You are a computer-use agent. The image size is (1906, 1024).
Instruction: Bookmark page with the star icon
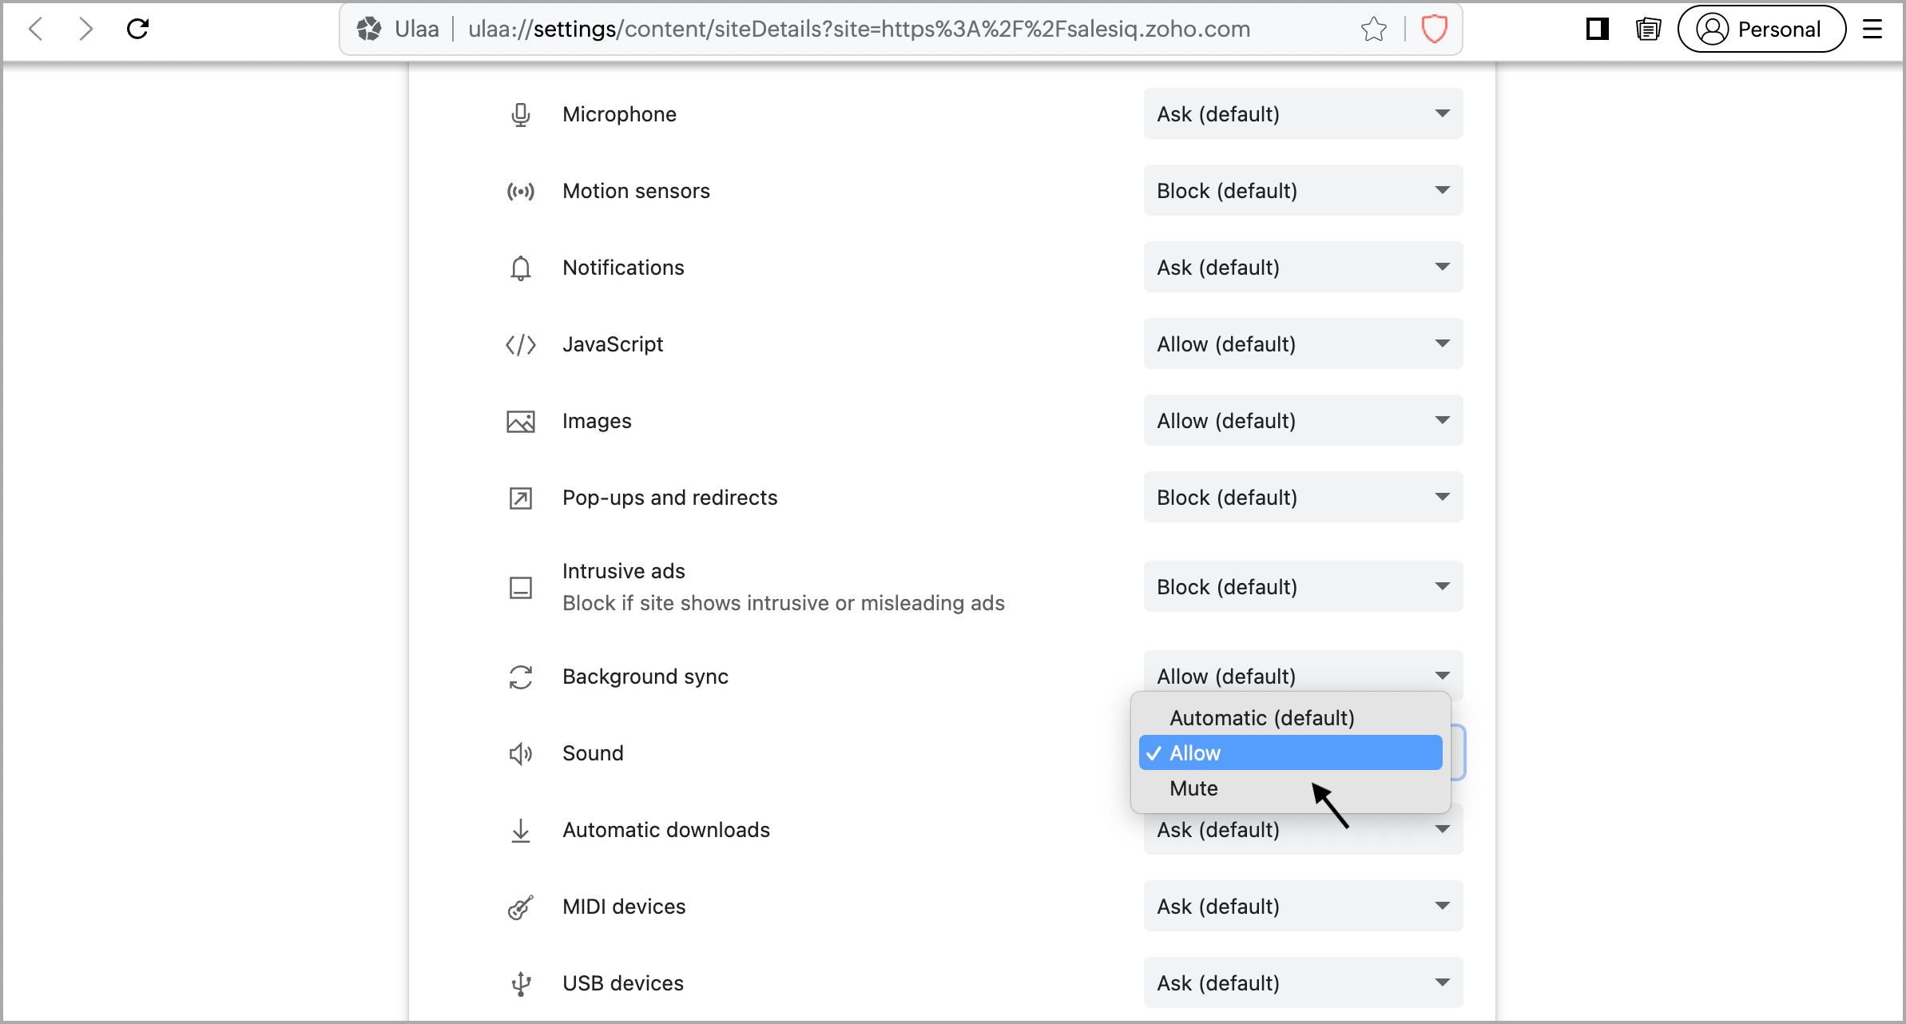click(1373, 30)
